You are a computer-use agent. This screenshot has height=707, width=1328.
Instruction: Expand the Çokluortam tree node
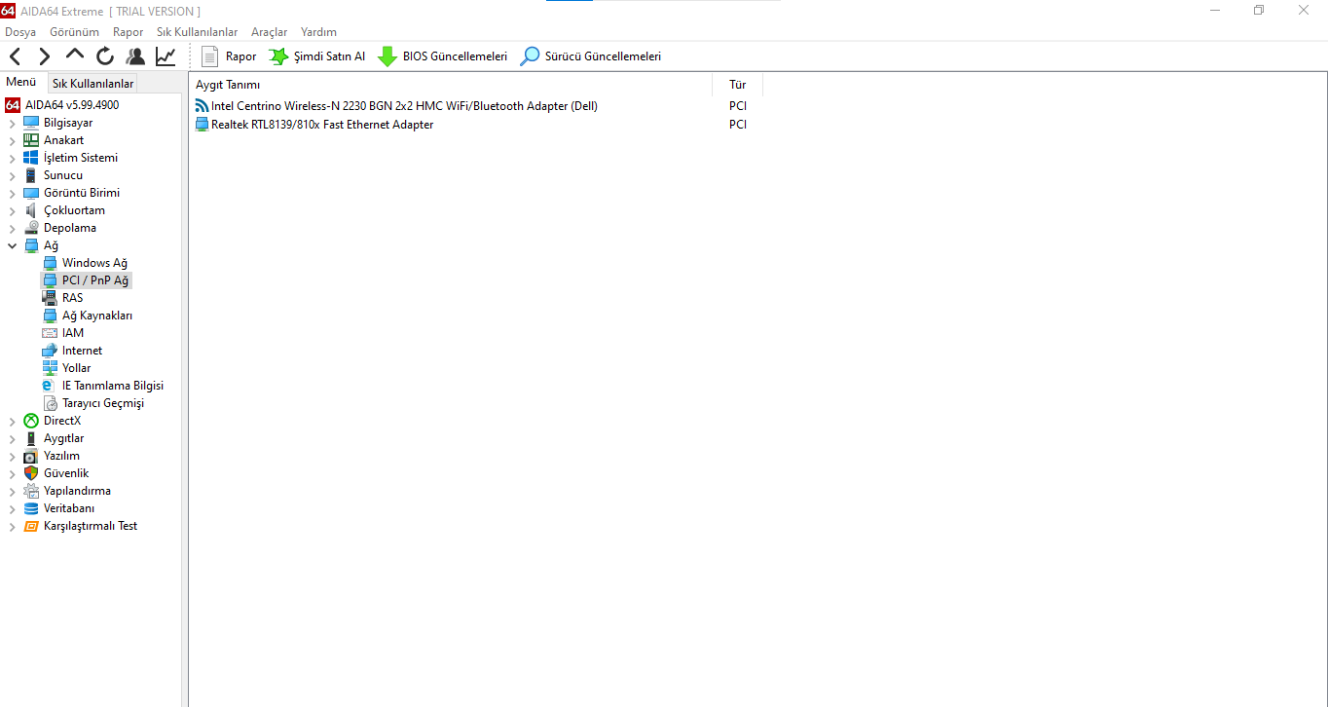13,210
